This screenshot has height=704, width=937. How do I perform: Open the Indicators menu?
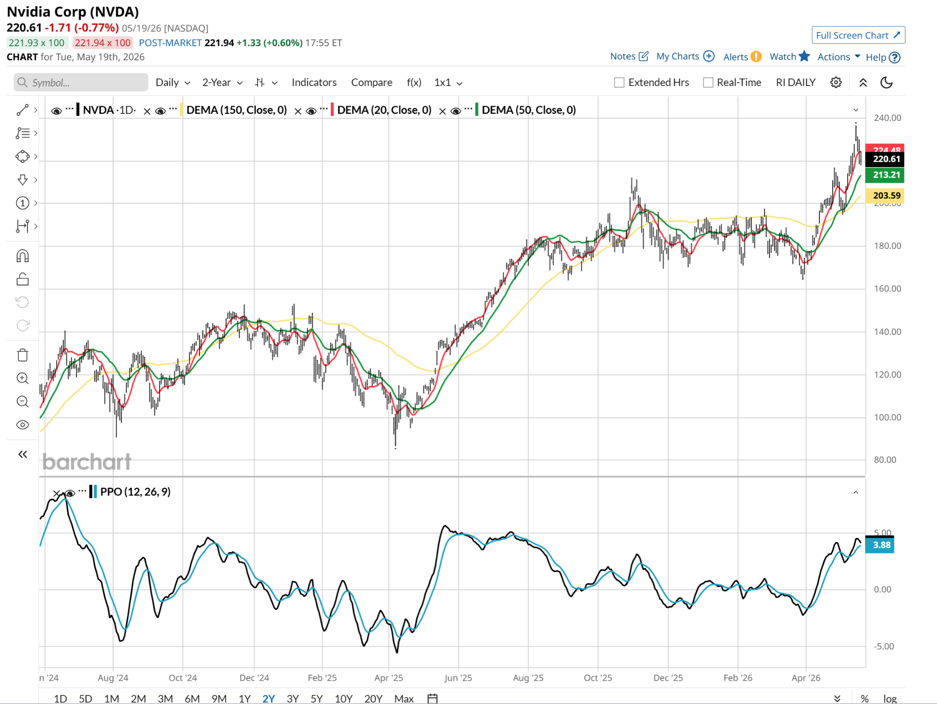[314, 82]
